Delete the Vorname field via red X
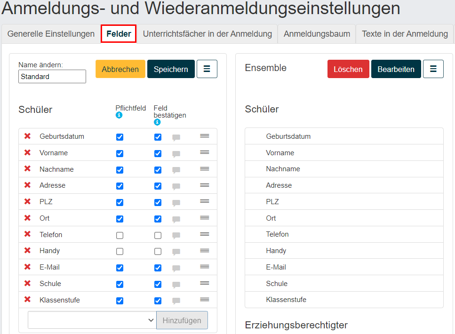This screenshot has width=455, height=334. [28, 152]
